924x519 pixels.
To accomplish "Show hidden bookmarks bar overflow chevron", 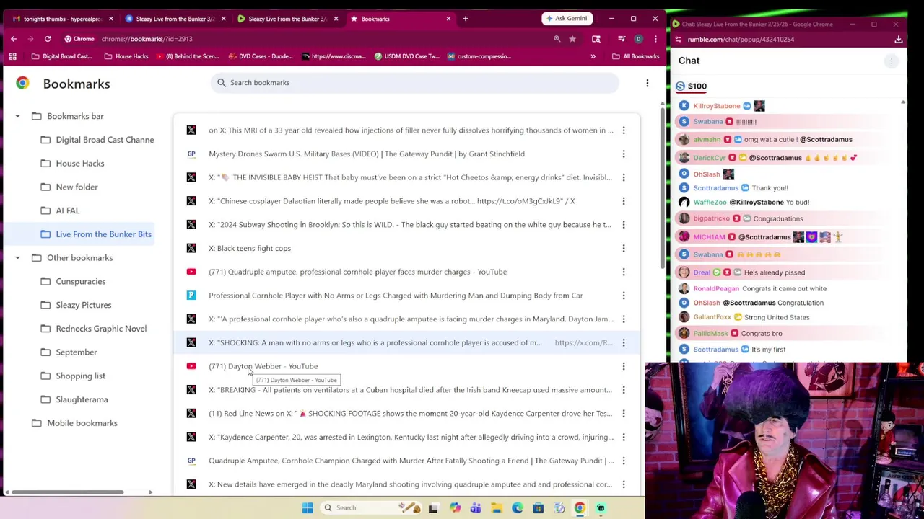I will click(x=593, y=56).
